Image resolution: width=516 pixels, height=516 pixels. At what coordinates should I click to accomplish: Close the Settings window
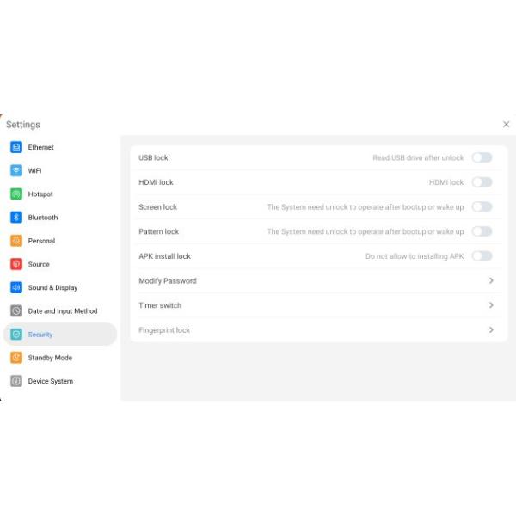(506, 125)
